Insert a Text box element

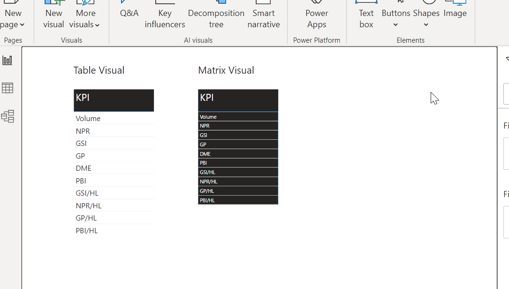pos(366,15)
